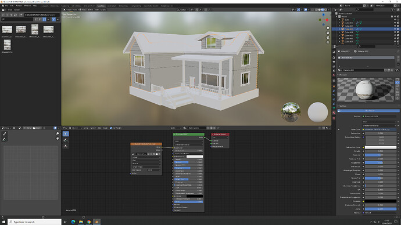
Task: Hide Cube.005 with its eye icon
Action: pyautogui.click(x=395, y=35)
